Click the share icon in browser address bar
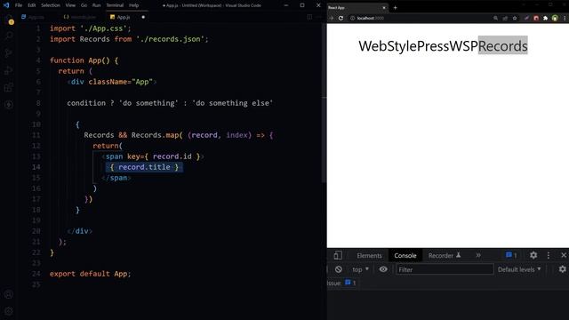Image resolution: width=569 pixels, height=320 pixels. tap(505, 18)
